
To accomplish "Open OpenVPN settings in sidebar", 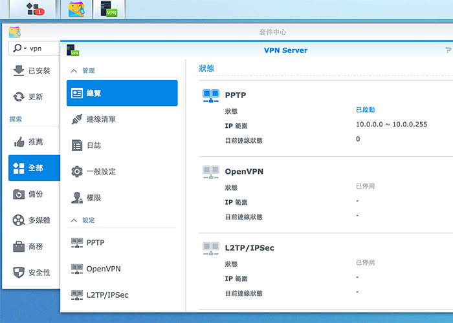I will point(122,269).
